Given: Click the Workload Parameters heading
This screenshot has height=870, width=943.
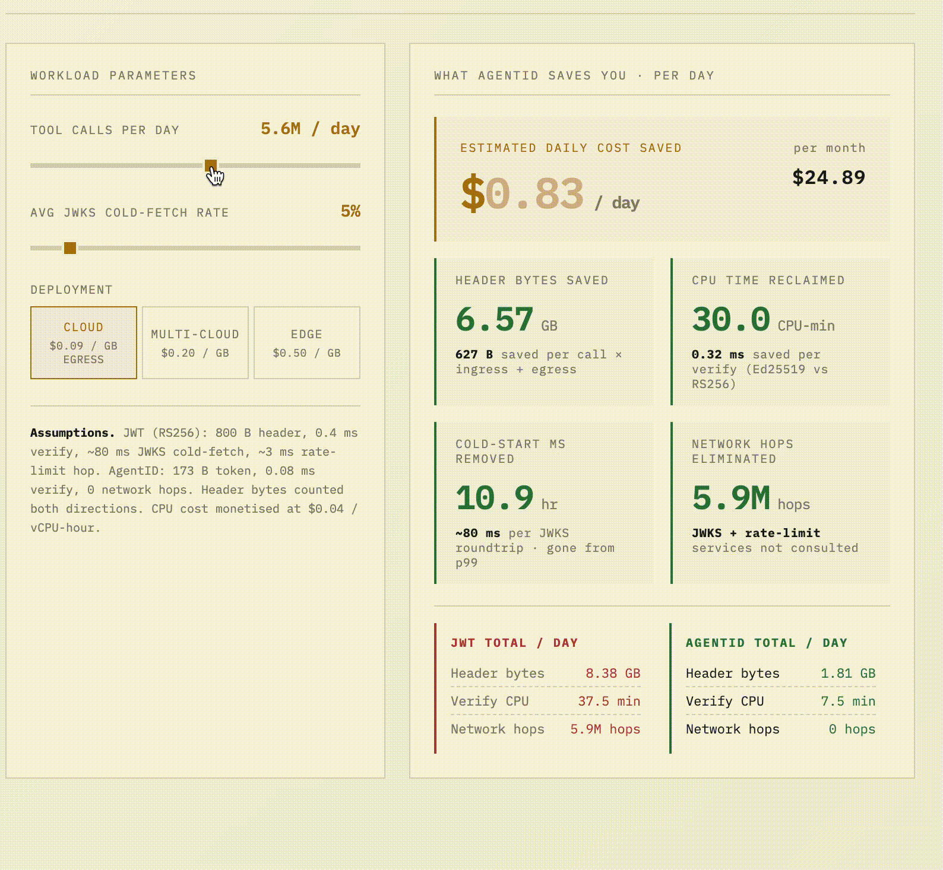Looking at the screenshot, I should pyautogui.click(x=113, y=75).
